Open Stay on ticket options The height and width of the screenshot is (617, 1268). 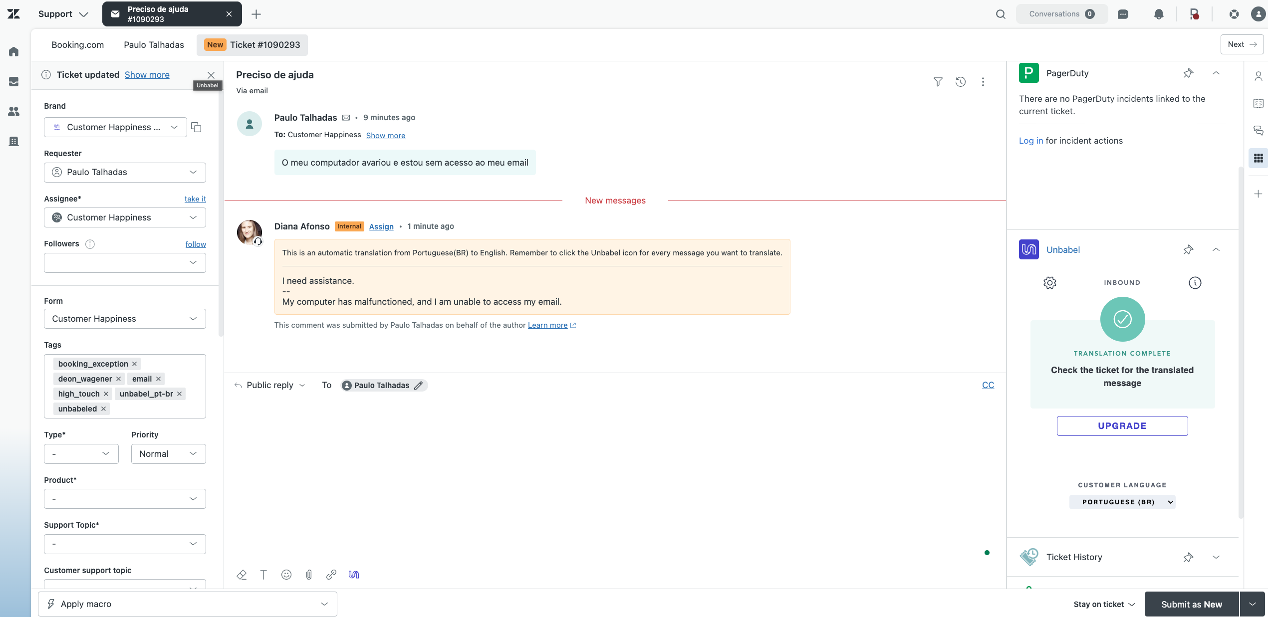tap(1104, 604)
